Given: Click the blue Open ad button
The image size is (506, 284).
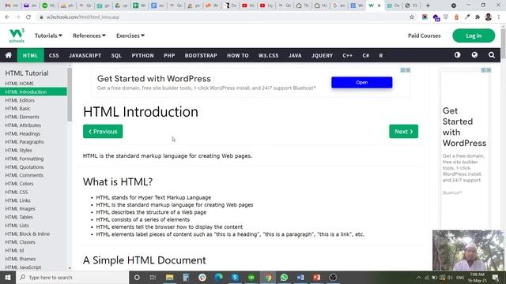Looking at the screenshot, I should point(362,82).
